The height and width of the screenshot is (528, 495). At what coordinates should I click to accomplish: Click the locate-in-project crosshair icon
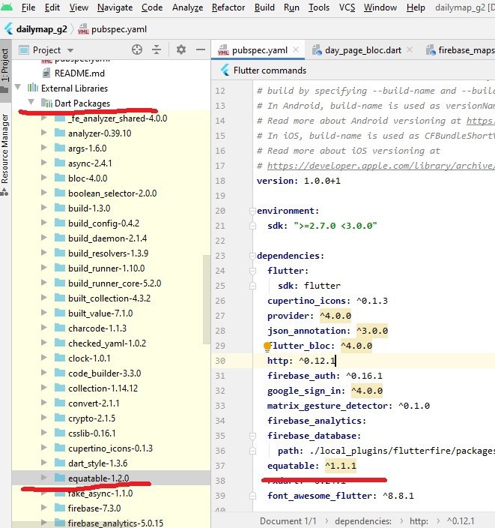(x=137, y=49)
